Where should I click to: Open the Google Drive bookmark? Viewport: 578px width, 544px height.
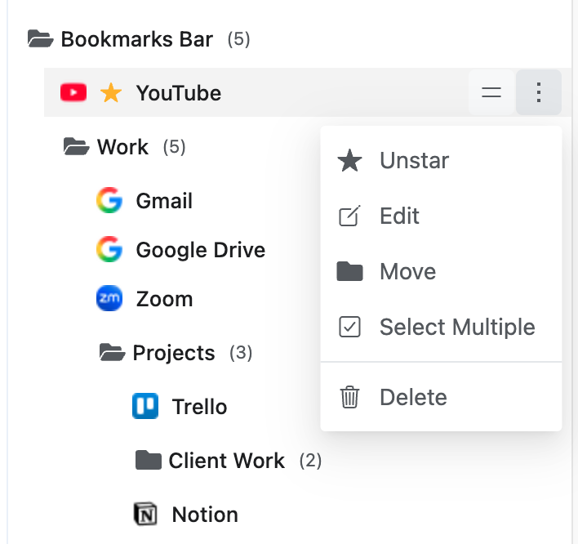(201, 251)
